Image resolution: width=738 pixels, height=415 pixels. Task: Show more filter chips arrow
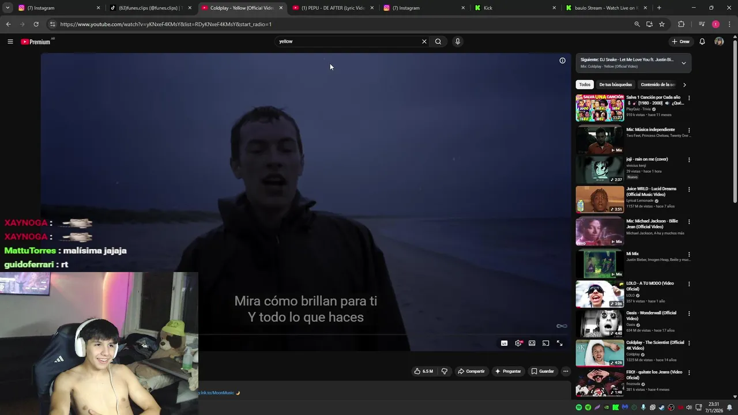pyautogui.click(x=684, y=85)
